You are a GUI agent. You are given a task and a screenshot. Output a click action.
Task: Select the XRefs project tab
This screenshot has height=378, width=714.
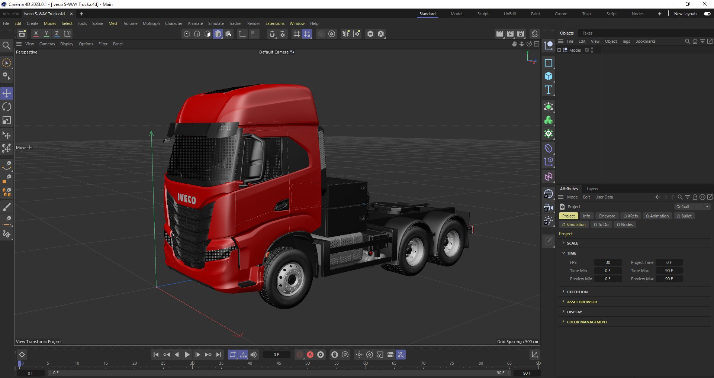[x=631, y=216]
